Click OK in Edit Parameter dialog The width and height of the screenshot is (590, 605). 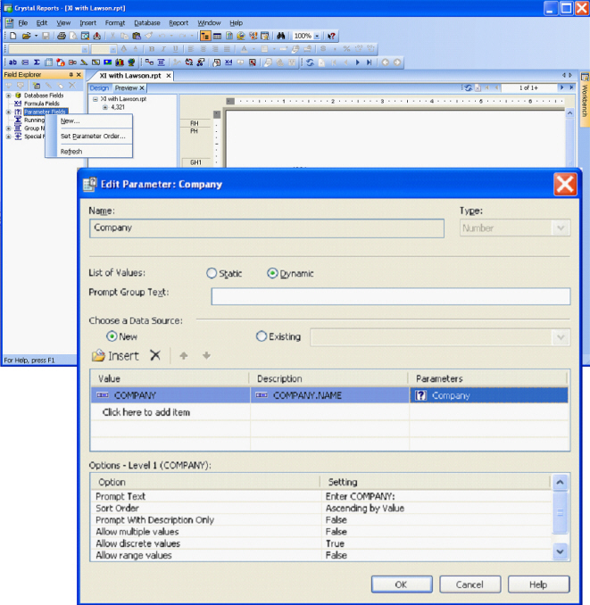pyautogui.click(x=402, y=584)
